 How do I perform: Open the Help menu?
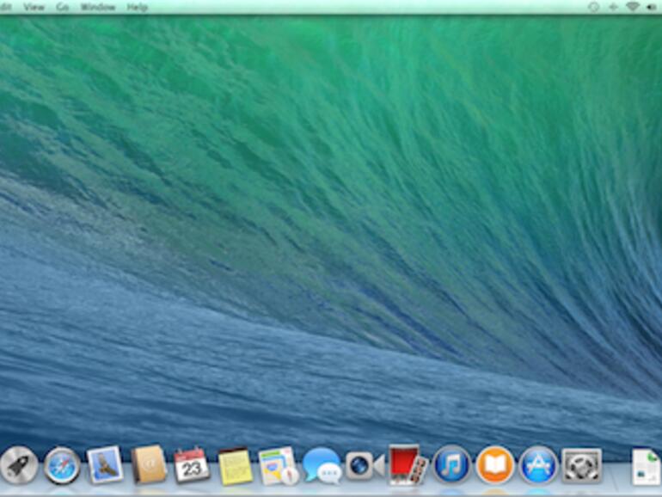click(x=137, y=7)
